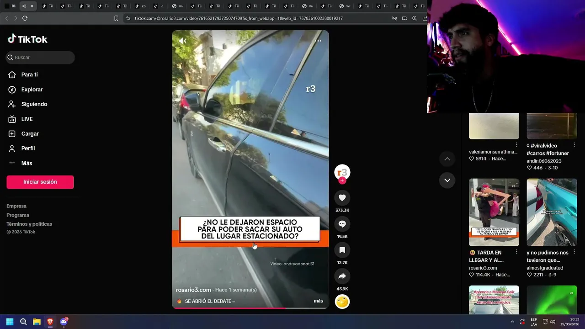
Task: Open Siguiendo in the sidebar
Action: (x=34, y=104)
